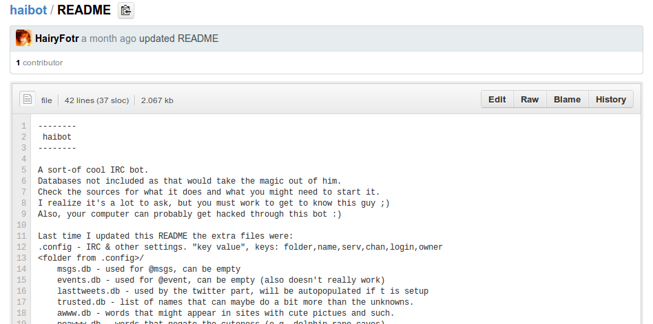Select line number 16
Screen dimensions: 653x324
[x=21, y=291]
